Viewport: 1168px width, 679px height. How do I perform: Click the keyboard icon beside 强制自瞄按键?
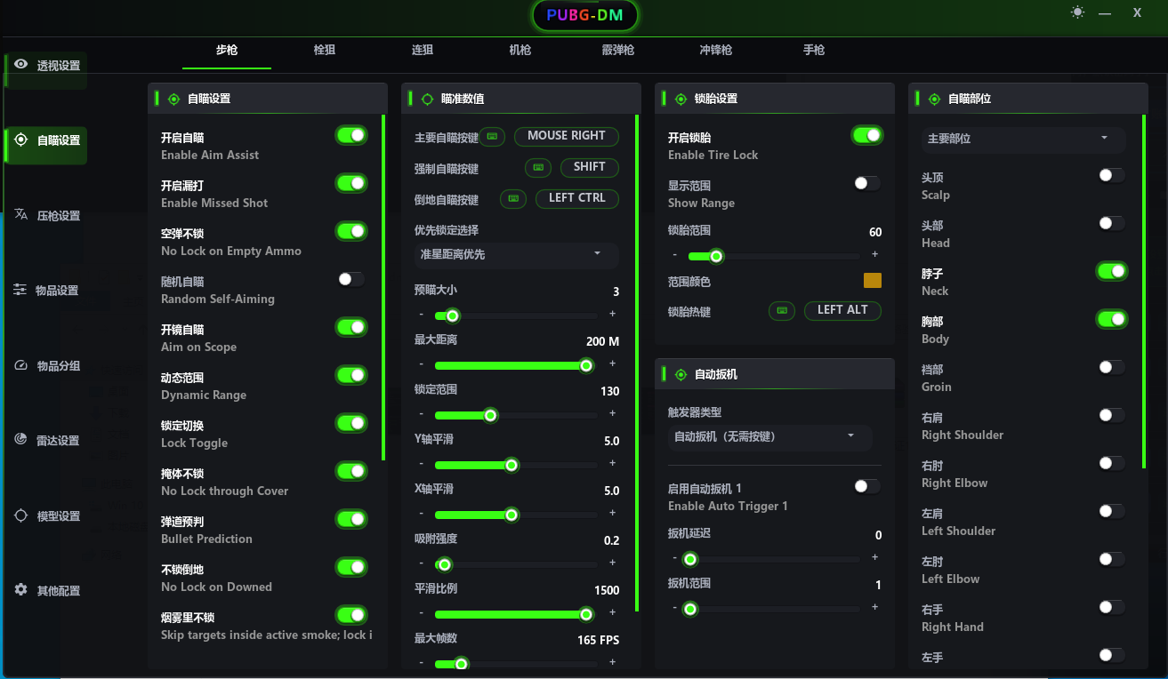[x=538, y=167]
